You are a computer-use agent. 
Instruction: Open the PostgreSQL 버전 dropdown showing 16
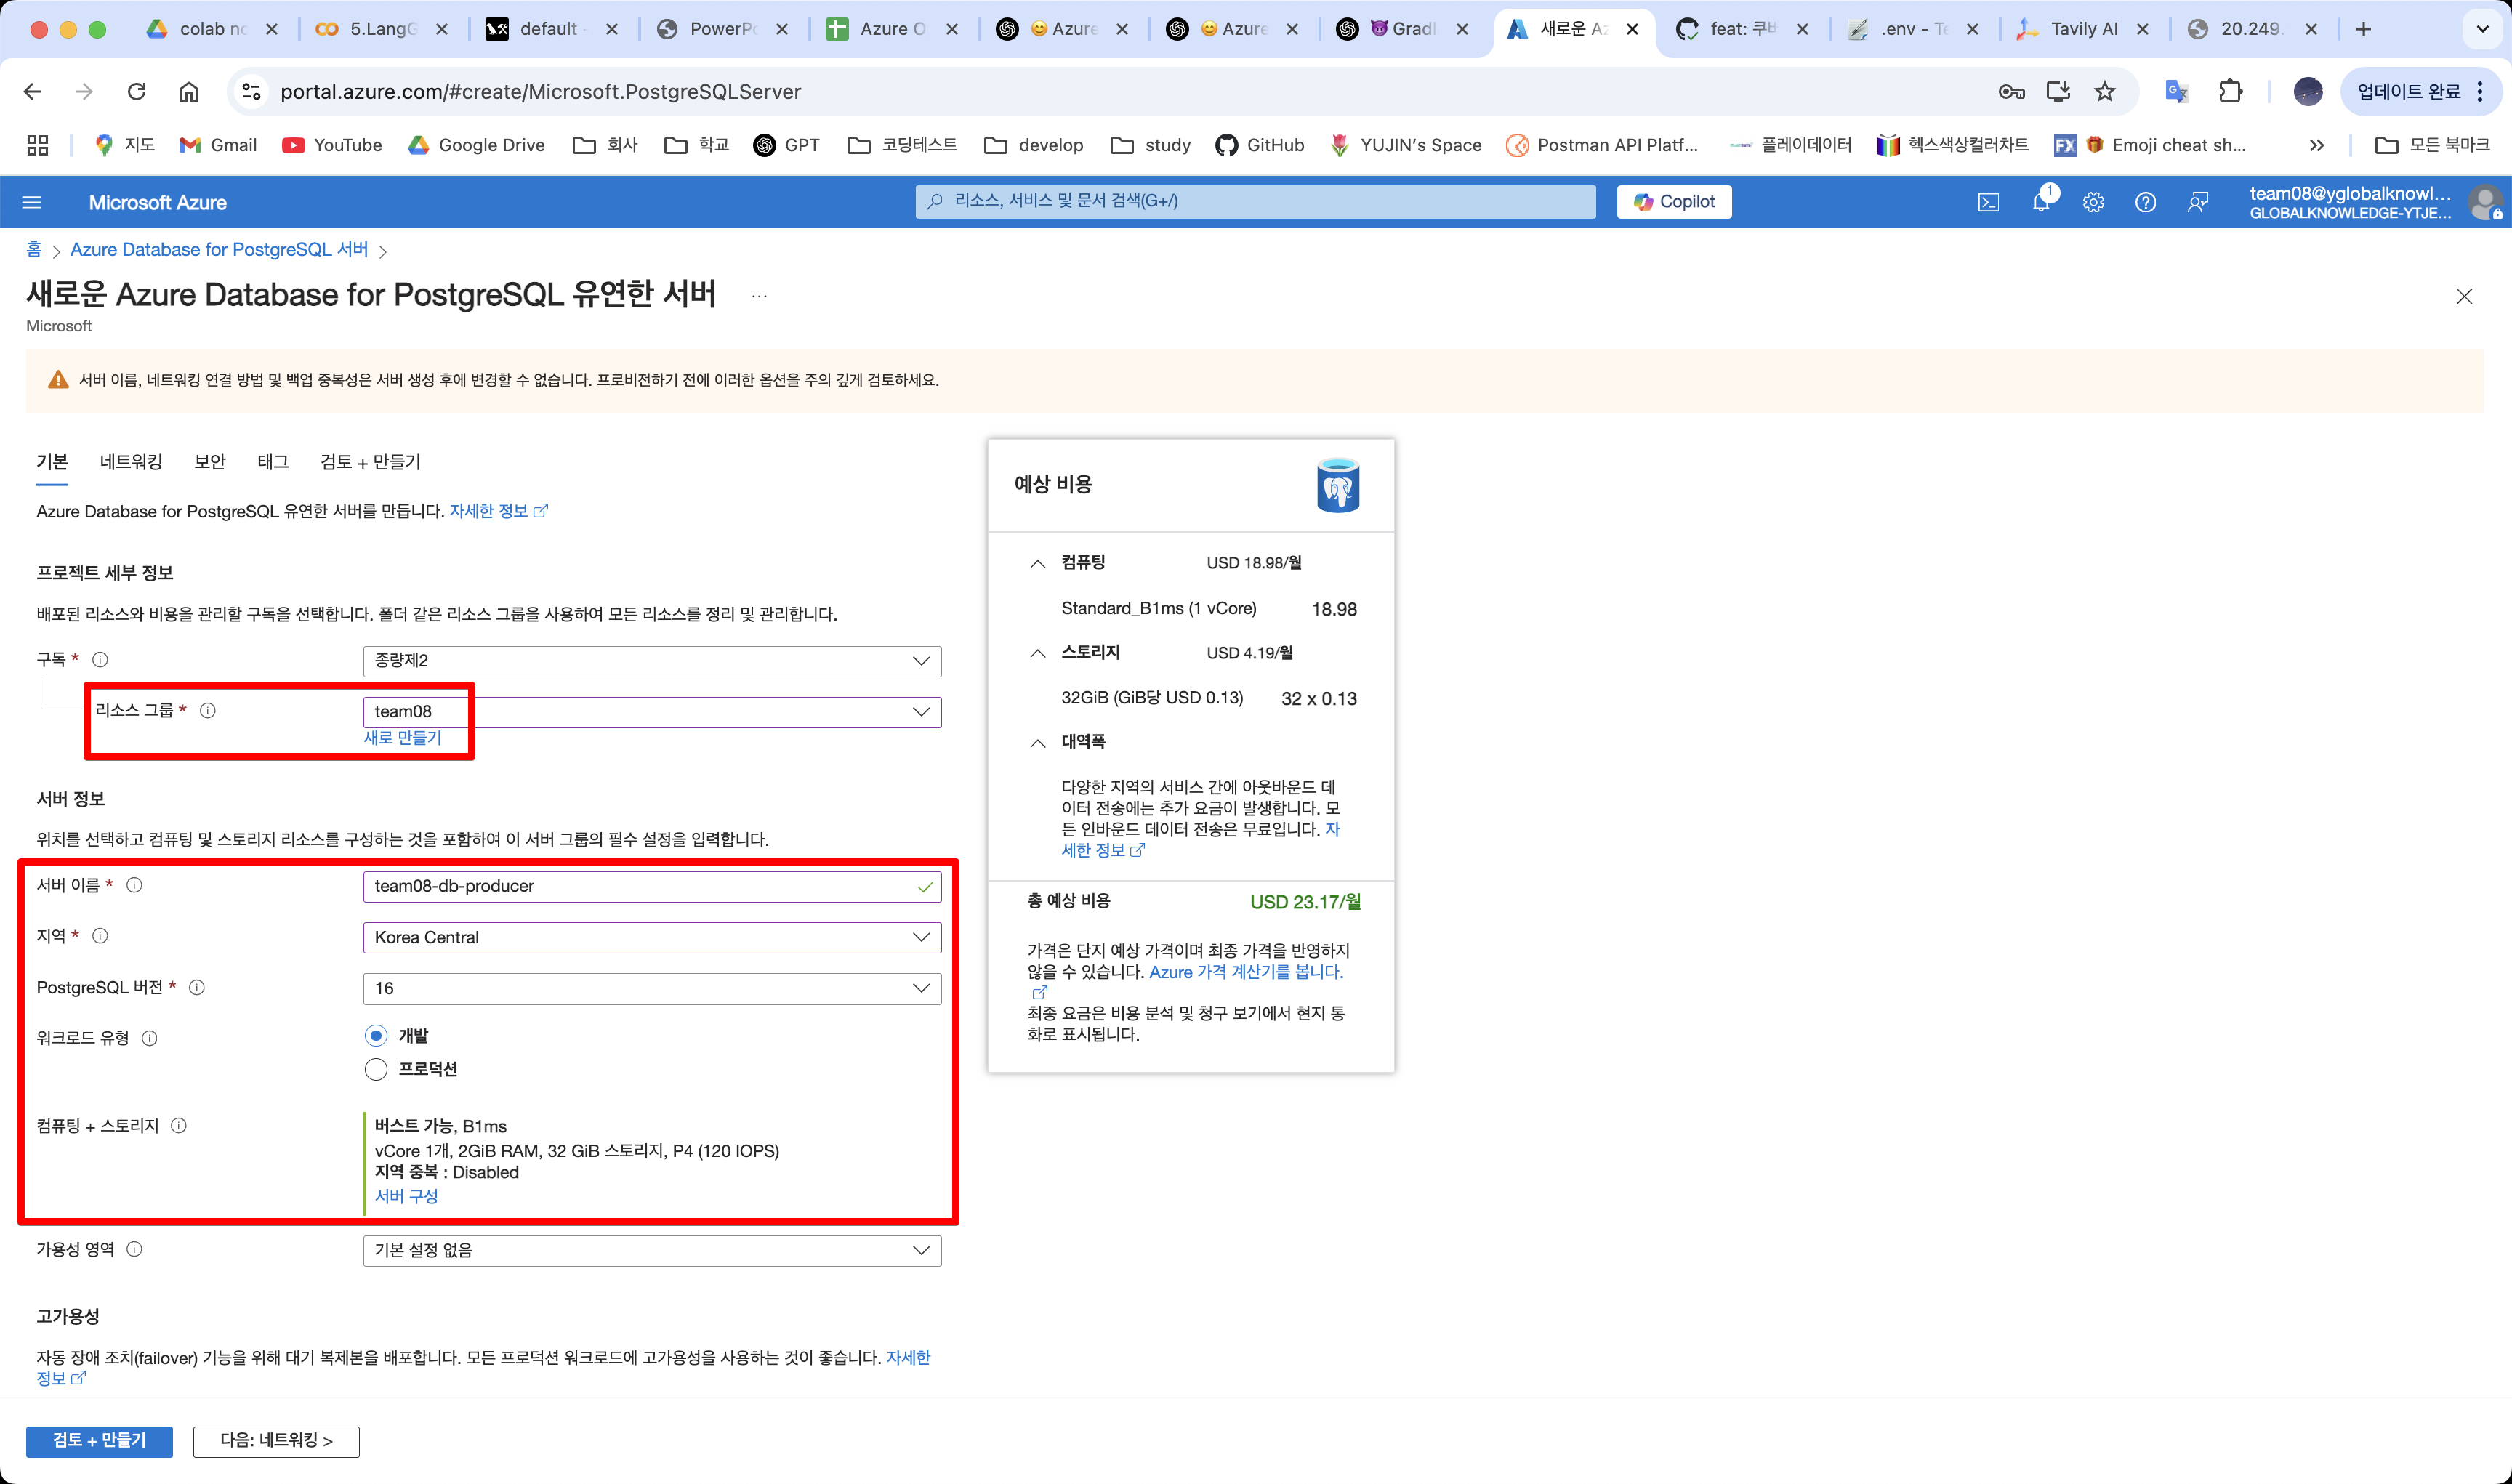[652, 989]
